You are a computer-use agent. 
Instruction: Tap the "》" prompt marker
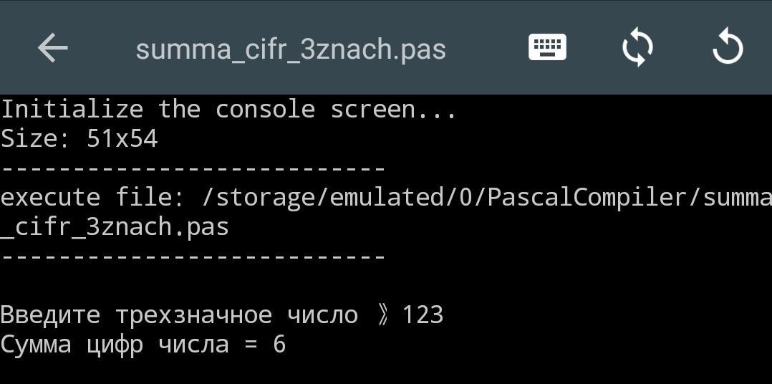pyautogui.click(x=382, y=315)
